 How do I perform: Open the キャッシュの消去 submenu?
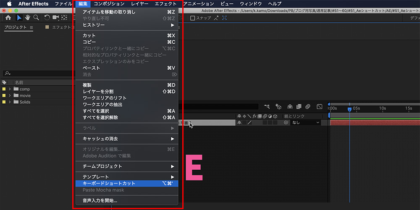pos(127,139)
